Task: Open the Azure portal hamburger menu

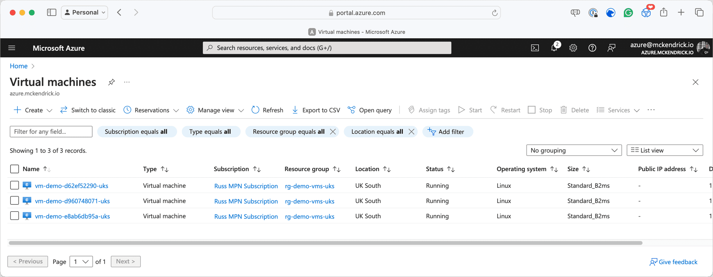Action: [x=12, y=48]
